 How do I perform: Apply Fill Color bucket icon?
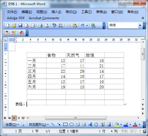[117, 124]
